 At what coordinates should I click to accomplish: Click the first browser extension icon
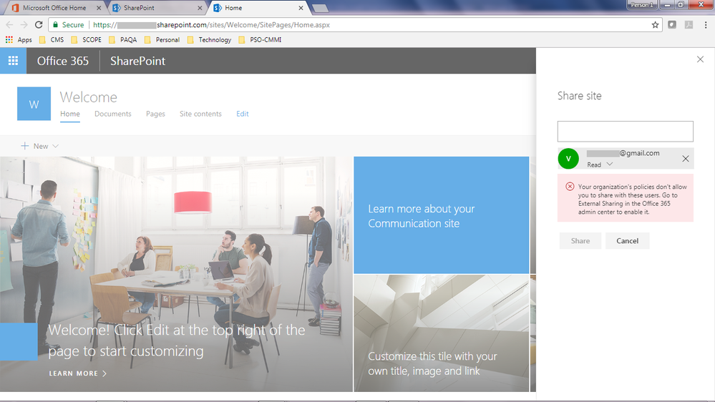[x=672, y=25]
